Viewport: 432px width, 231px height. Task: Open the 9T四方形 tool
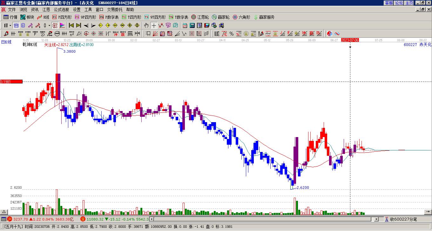click(x=155, y=17)
